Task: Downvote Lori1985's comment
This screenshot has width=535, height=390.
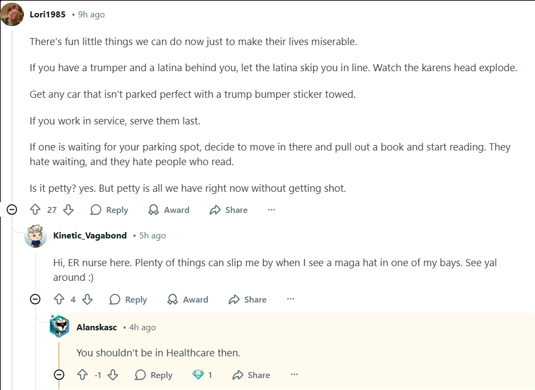Action: click(68, 210)
